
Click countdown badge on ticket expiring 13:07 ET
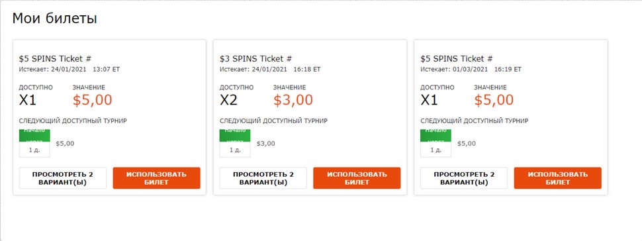(x=34, y=144)
